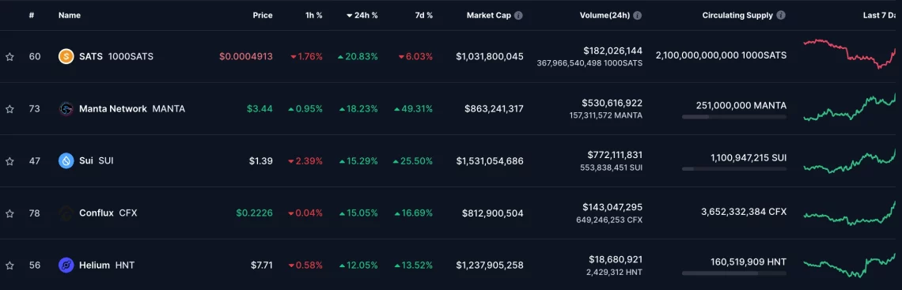Click the Conflux coin logo icon
The width and height of the screenshot is (902, 290).
pos(66,213)
